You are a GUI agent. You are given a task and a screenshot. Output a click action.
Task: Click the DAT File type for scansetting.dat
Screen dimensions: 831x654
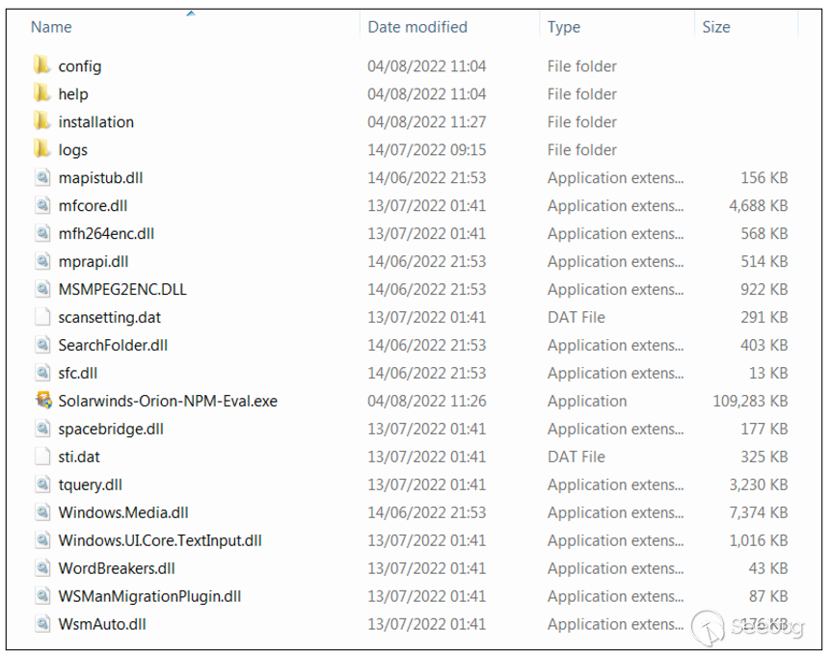click(x=576, y=317)
